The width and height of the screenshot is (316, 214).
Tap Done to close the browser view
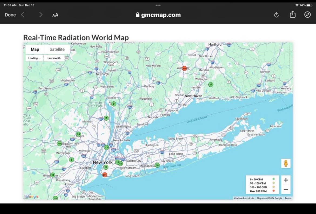click(x=10, y=15)
